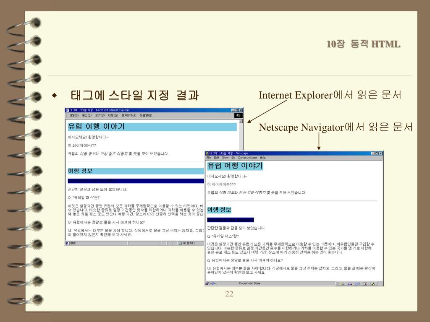Open the View menu in Netscape
The height and width of the screenshot is (322, 430).
225,158
